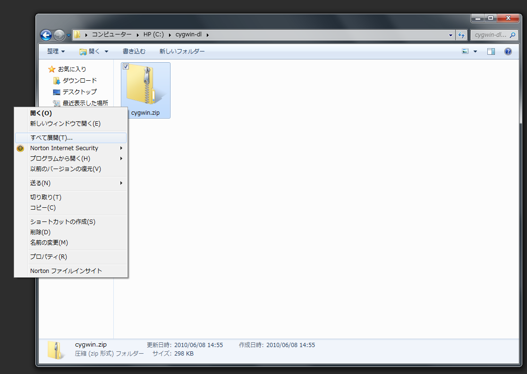This screenshot has height=374, width=527.
Task: Click the 新しいフォルダー toolbar button
Action: [x=182, y=51]
